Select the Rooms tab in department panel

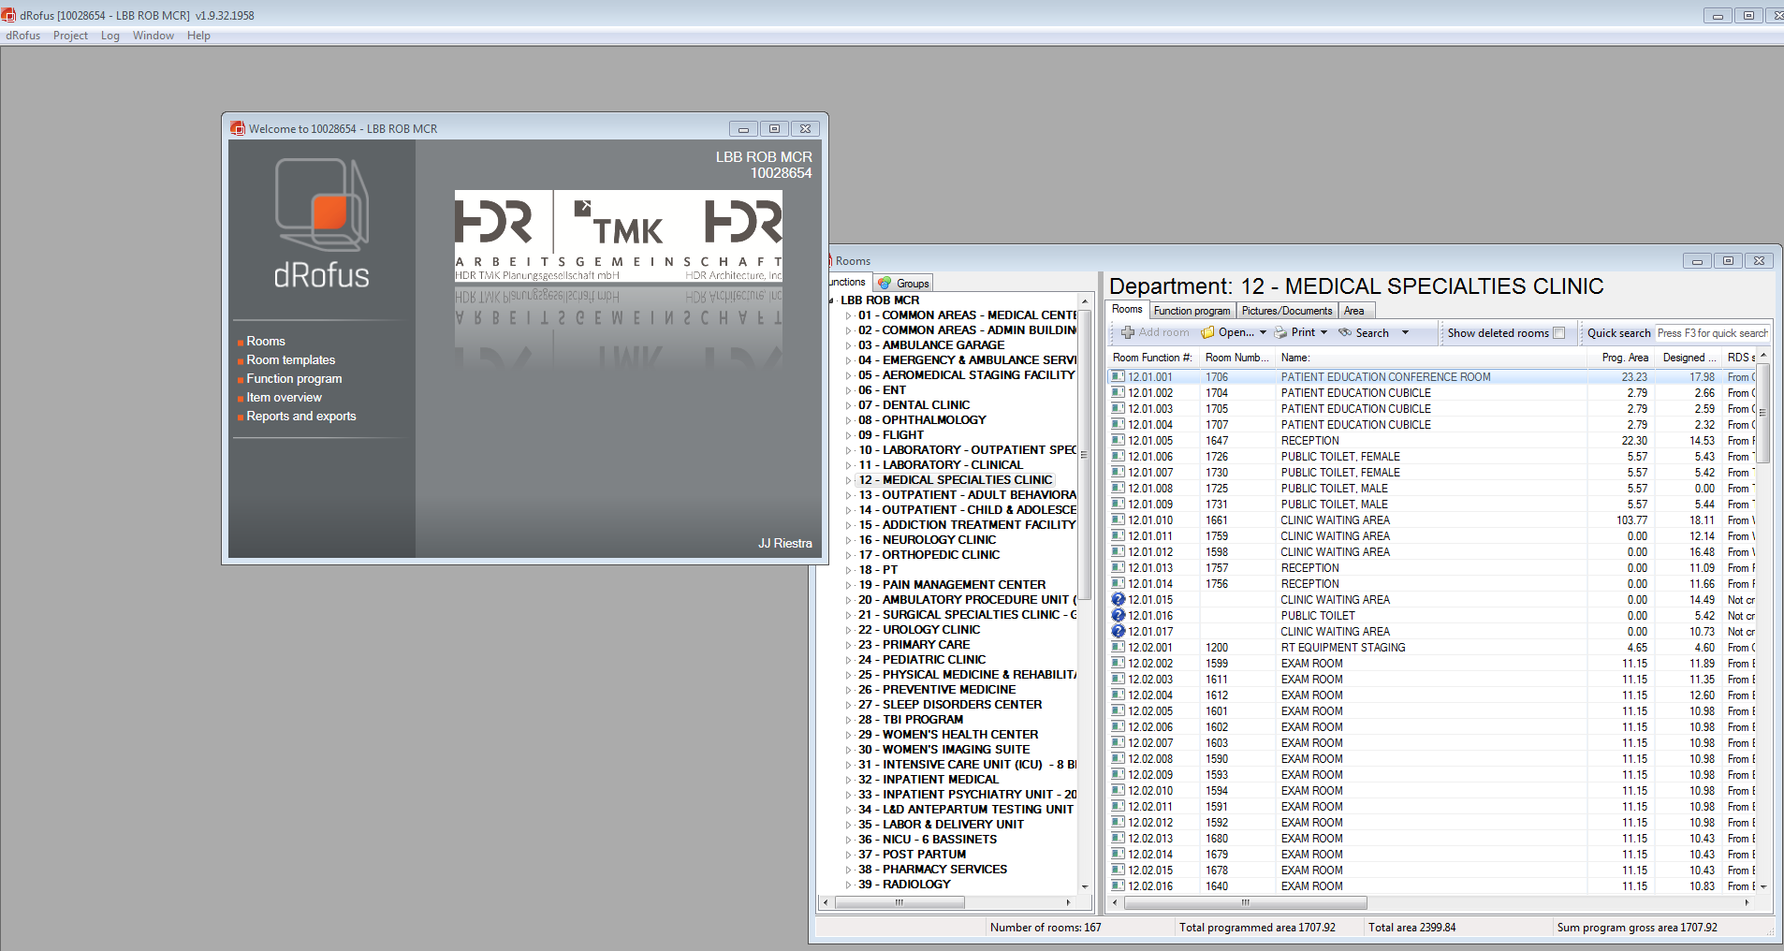coord(1127,310)
